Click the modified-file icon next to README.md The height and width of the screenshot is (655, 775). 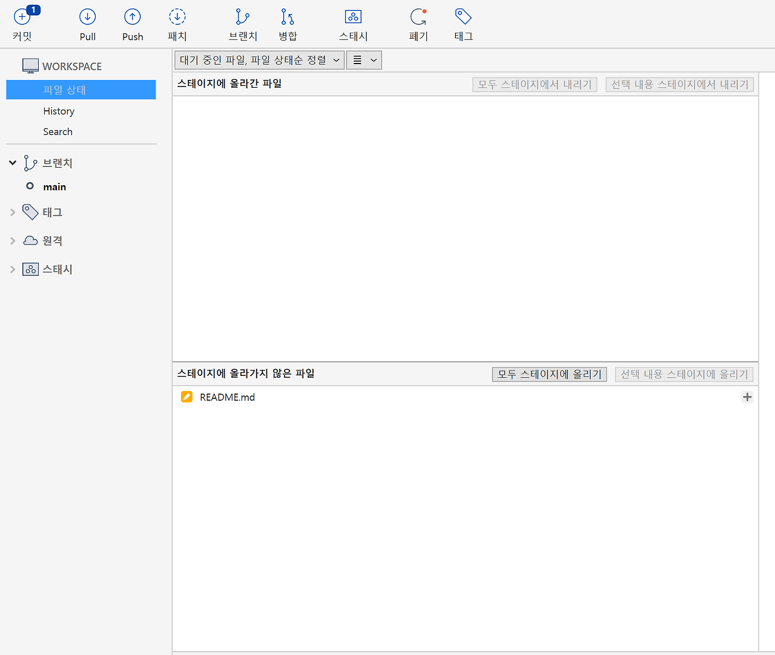tap(186, 397)
